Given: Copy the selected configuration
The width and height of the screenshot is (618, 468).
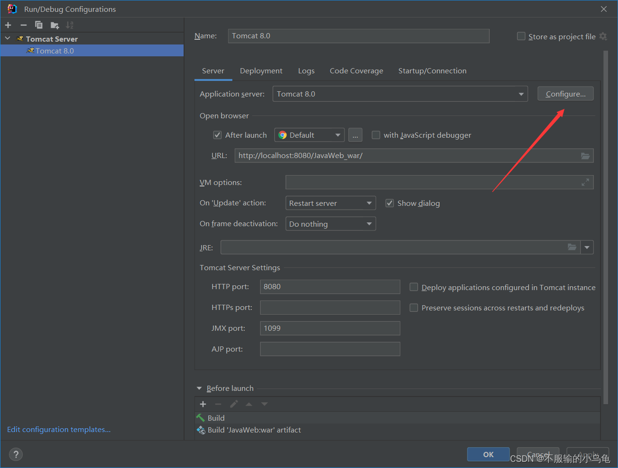Looking at the screenshot, I should point(39,25).
